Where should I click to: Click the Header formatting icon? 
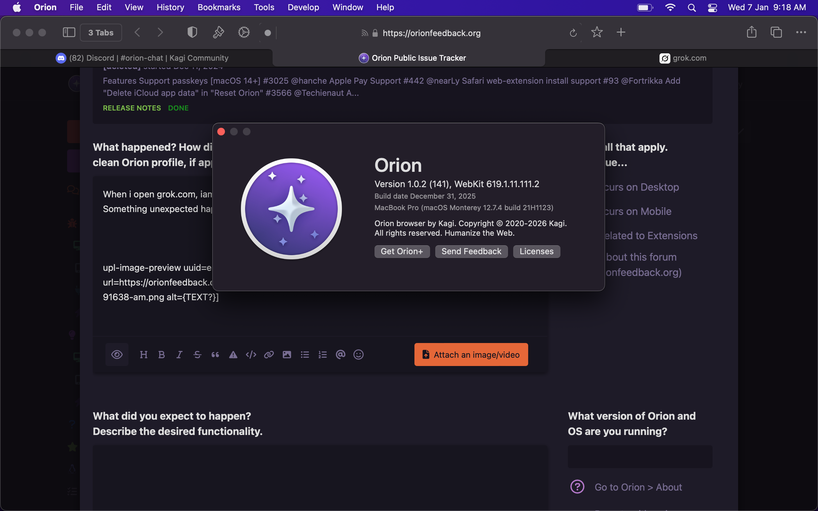144,355
